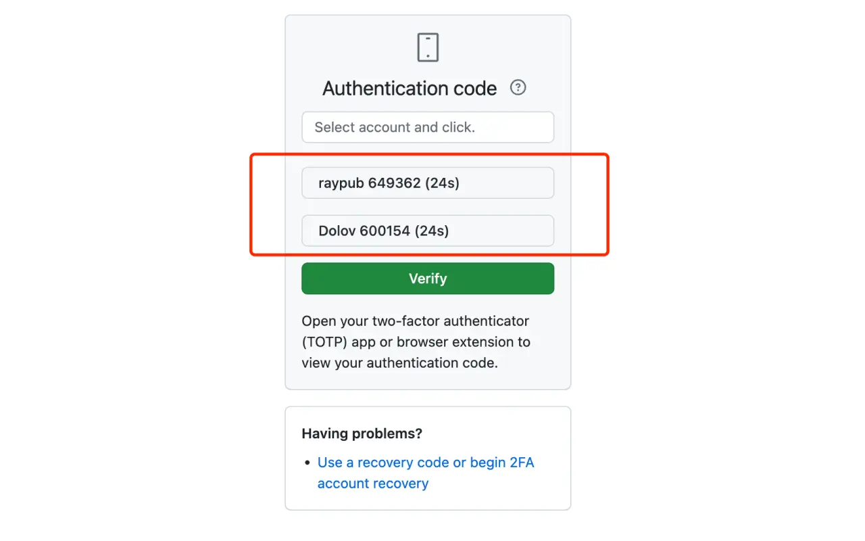
Task: Select the Dolov account entry showing code 600154
Action: click(x=428, y=231)
